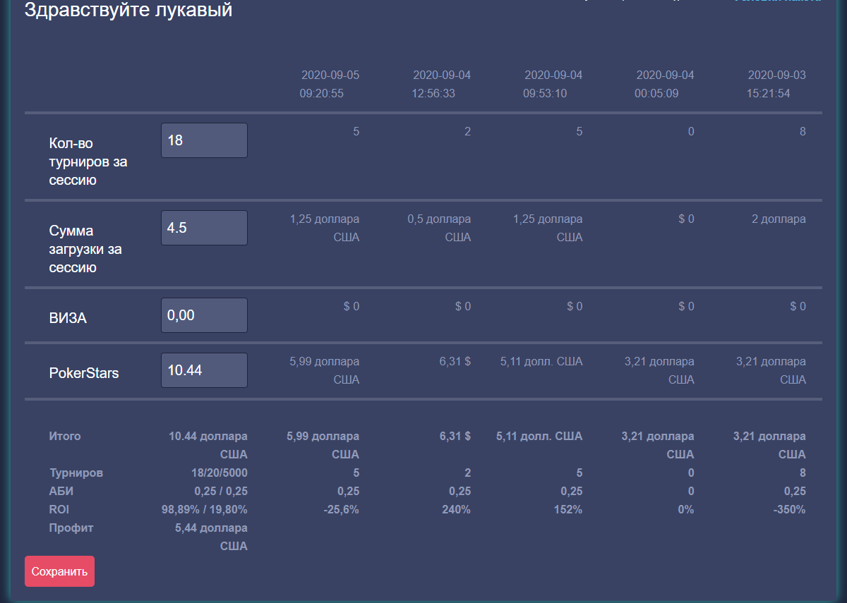
Task: Click the ВИЗА row label
Action: (x=68, y=318)
